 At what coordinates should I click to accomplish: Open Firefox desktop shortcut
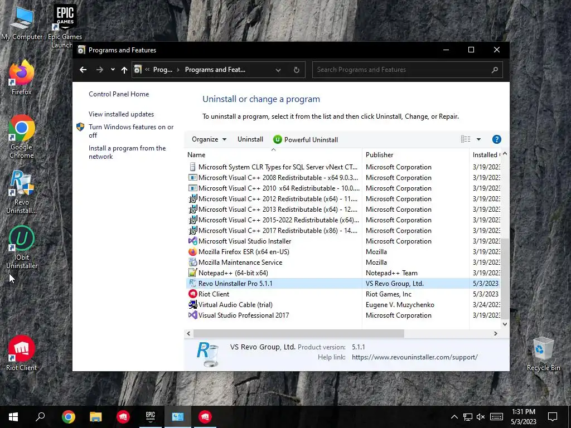22,77
